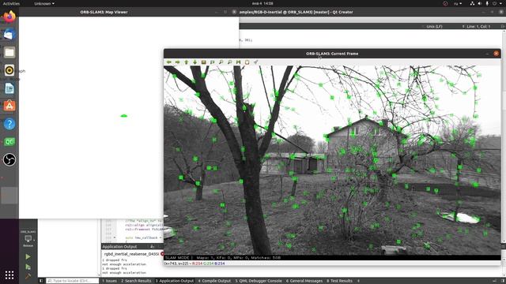Image resolution: width=506 pixels, height=284 pixels.
Task: Switch to Qt Creator via dock icon
Action: click(x=9, y=142)
